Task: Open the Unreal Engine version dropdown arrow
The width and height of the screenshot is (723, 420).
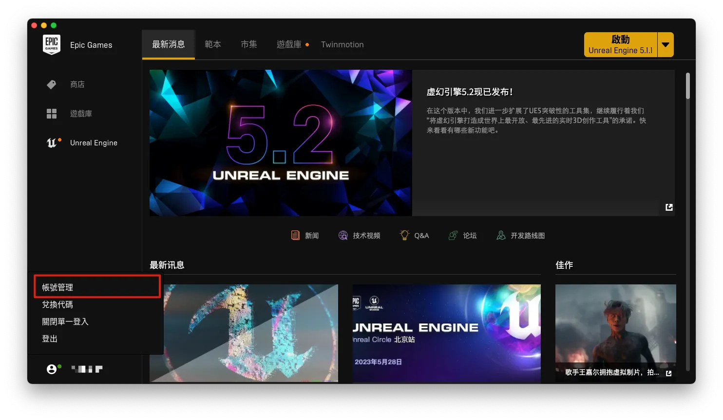Action: point(665,44)
